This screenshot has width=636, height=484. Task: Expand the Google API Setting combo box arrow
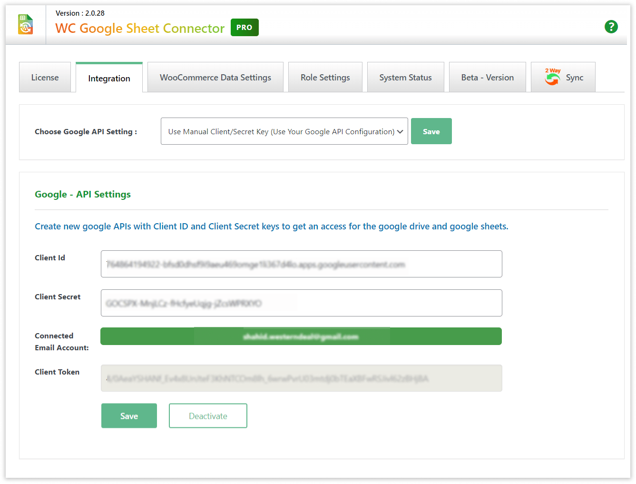coord(400,131)
